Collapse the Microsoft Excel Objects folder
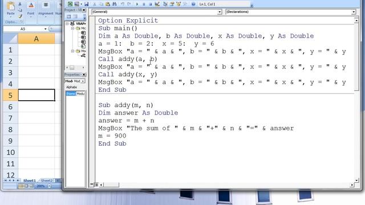Screen dimensions: 365x205 pyautogui.click(x=72, y=28)
